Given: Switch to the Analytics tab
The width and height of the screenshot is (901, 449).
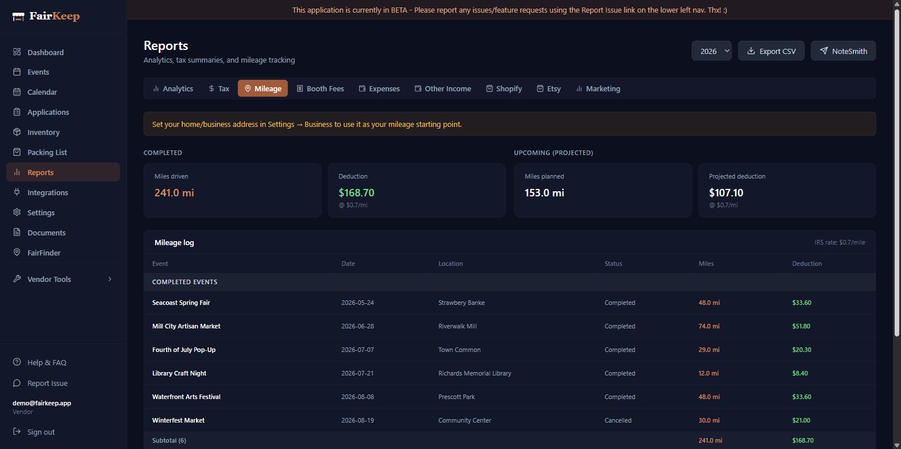Looking at the screenshot, I should [173, 88].
